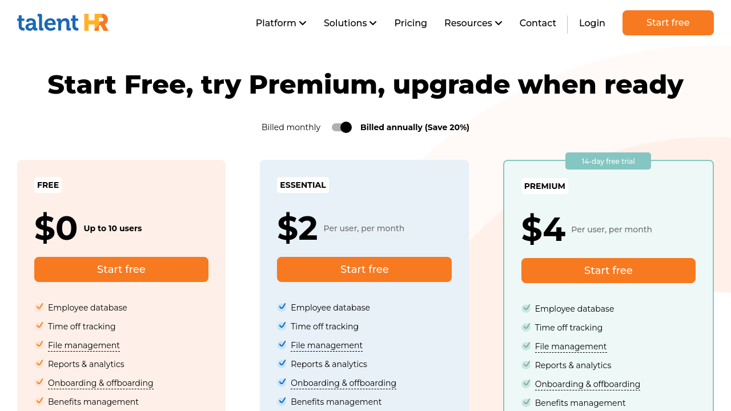This screenshot has width=731, height=411.
Task: Click the checkmark icon beside Premium plan Reports & analytics
Action: tap(526, 365)
